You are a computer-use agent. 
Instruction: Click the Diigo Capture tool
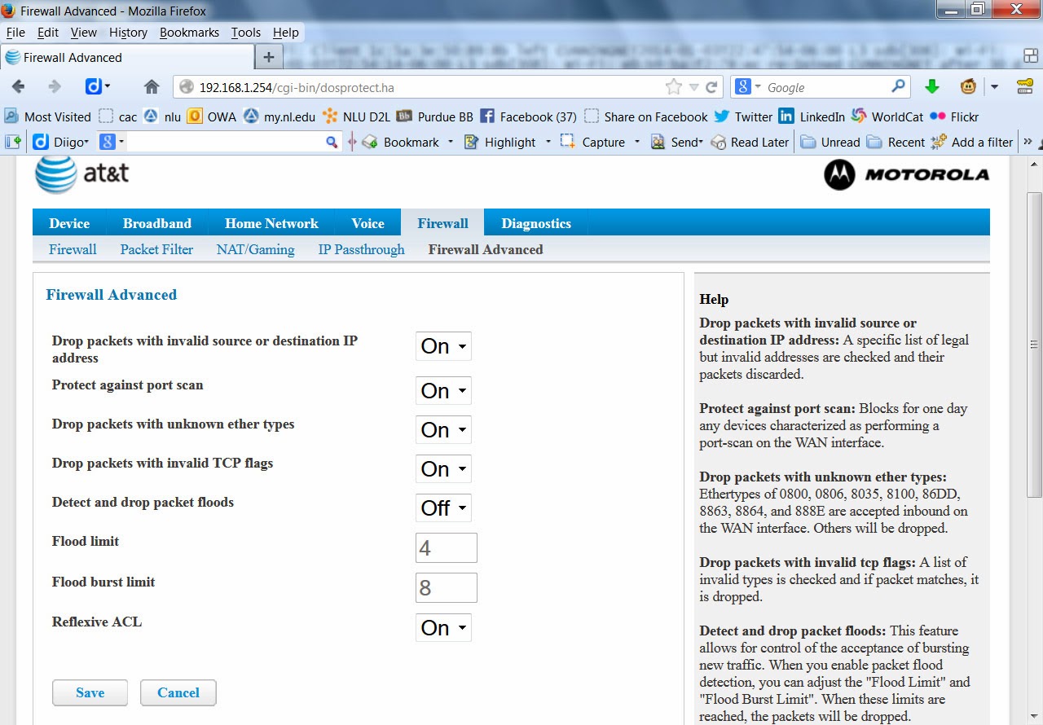pos(595,142)
